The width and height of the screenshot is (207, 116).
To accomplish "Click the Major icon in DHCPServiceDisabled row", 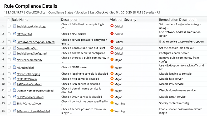I will [112, 97].
